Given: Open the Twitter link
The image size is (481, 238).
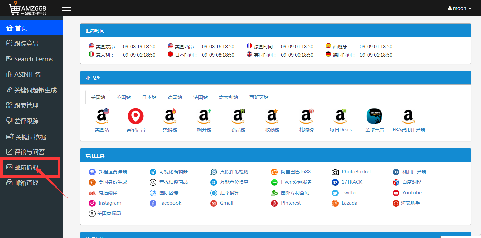Looking at the screenshot, I should pos(349,193).
